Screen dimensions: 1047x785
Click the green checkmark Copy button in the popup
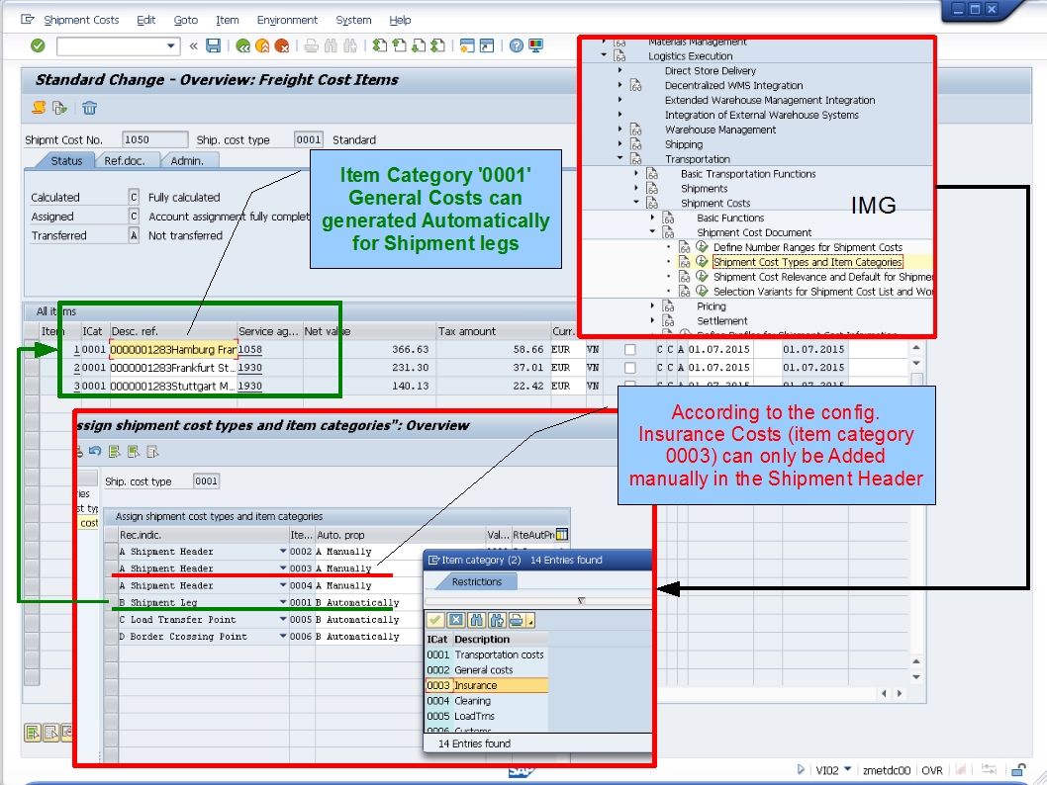pyautogui.click(x=435, y=620)
